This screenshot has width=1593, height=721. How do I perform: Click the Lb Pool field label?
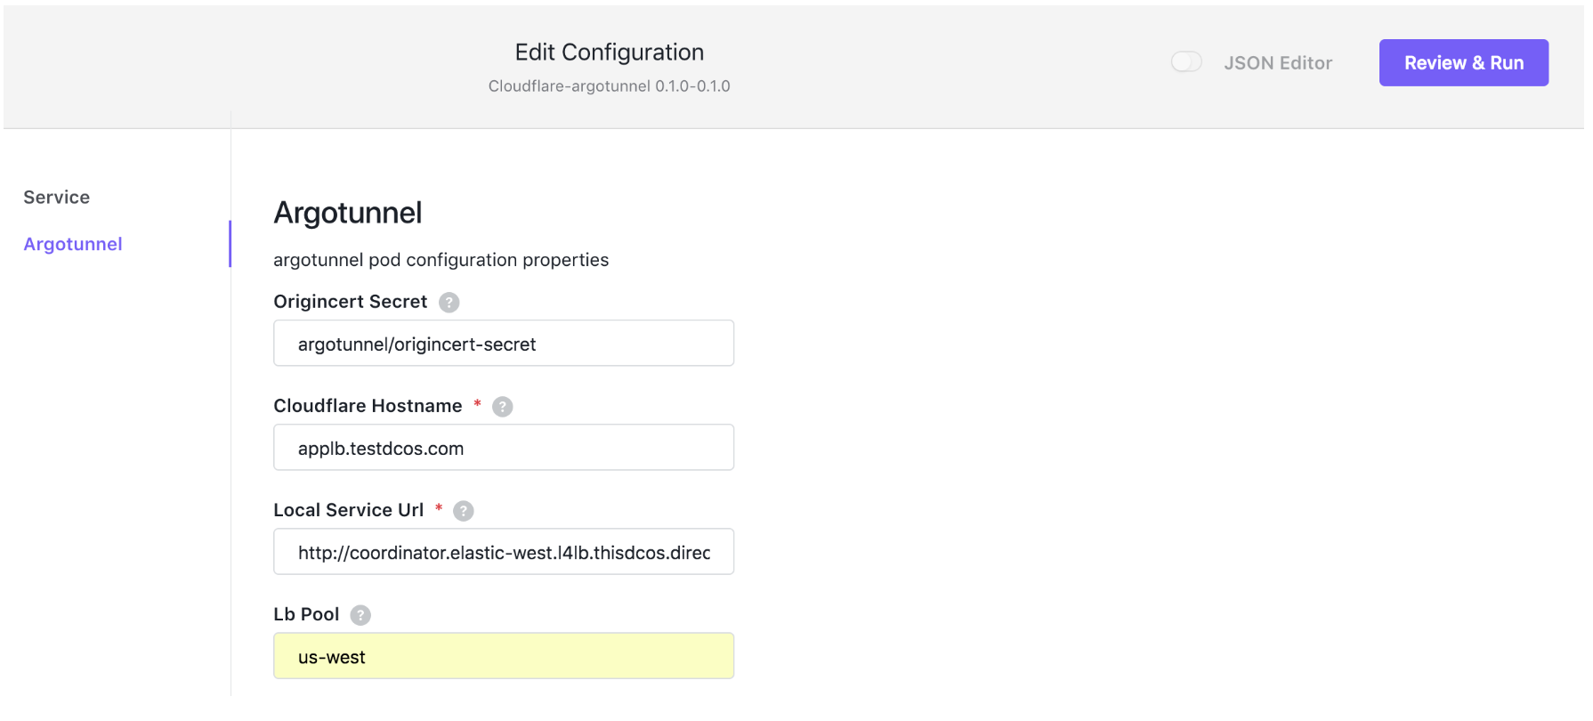pos(306,614)
